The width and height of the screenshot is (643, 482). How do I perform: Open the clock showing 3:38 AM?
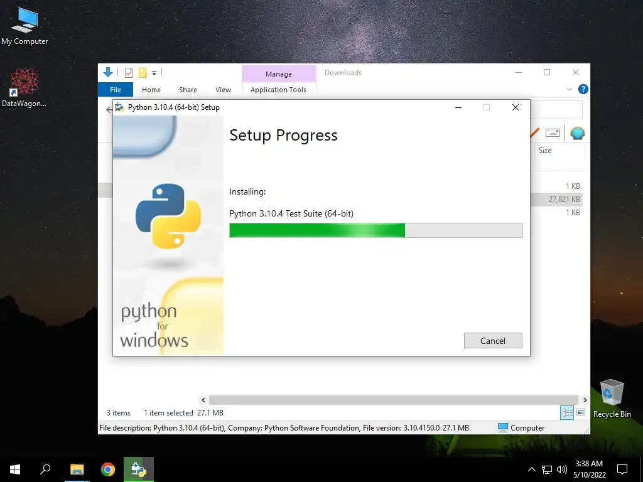589,469
